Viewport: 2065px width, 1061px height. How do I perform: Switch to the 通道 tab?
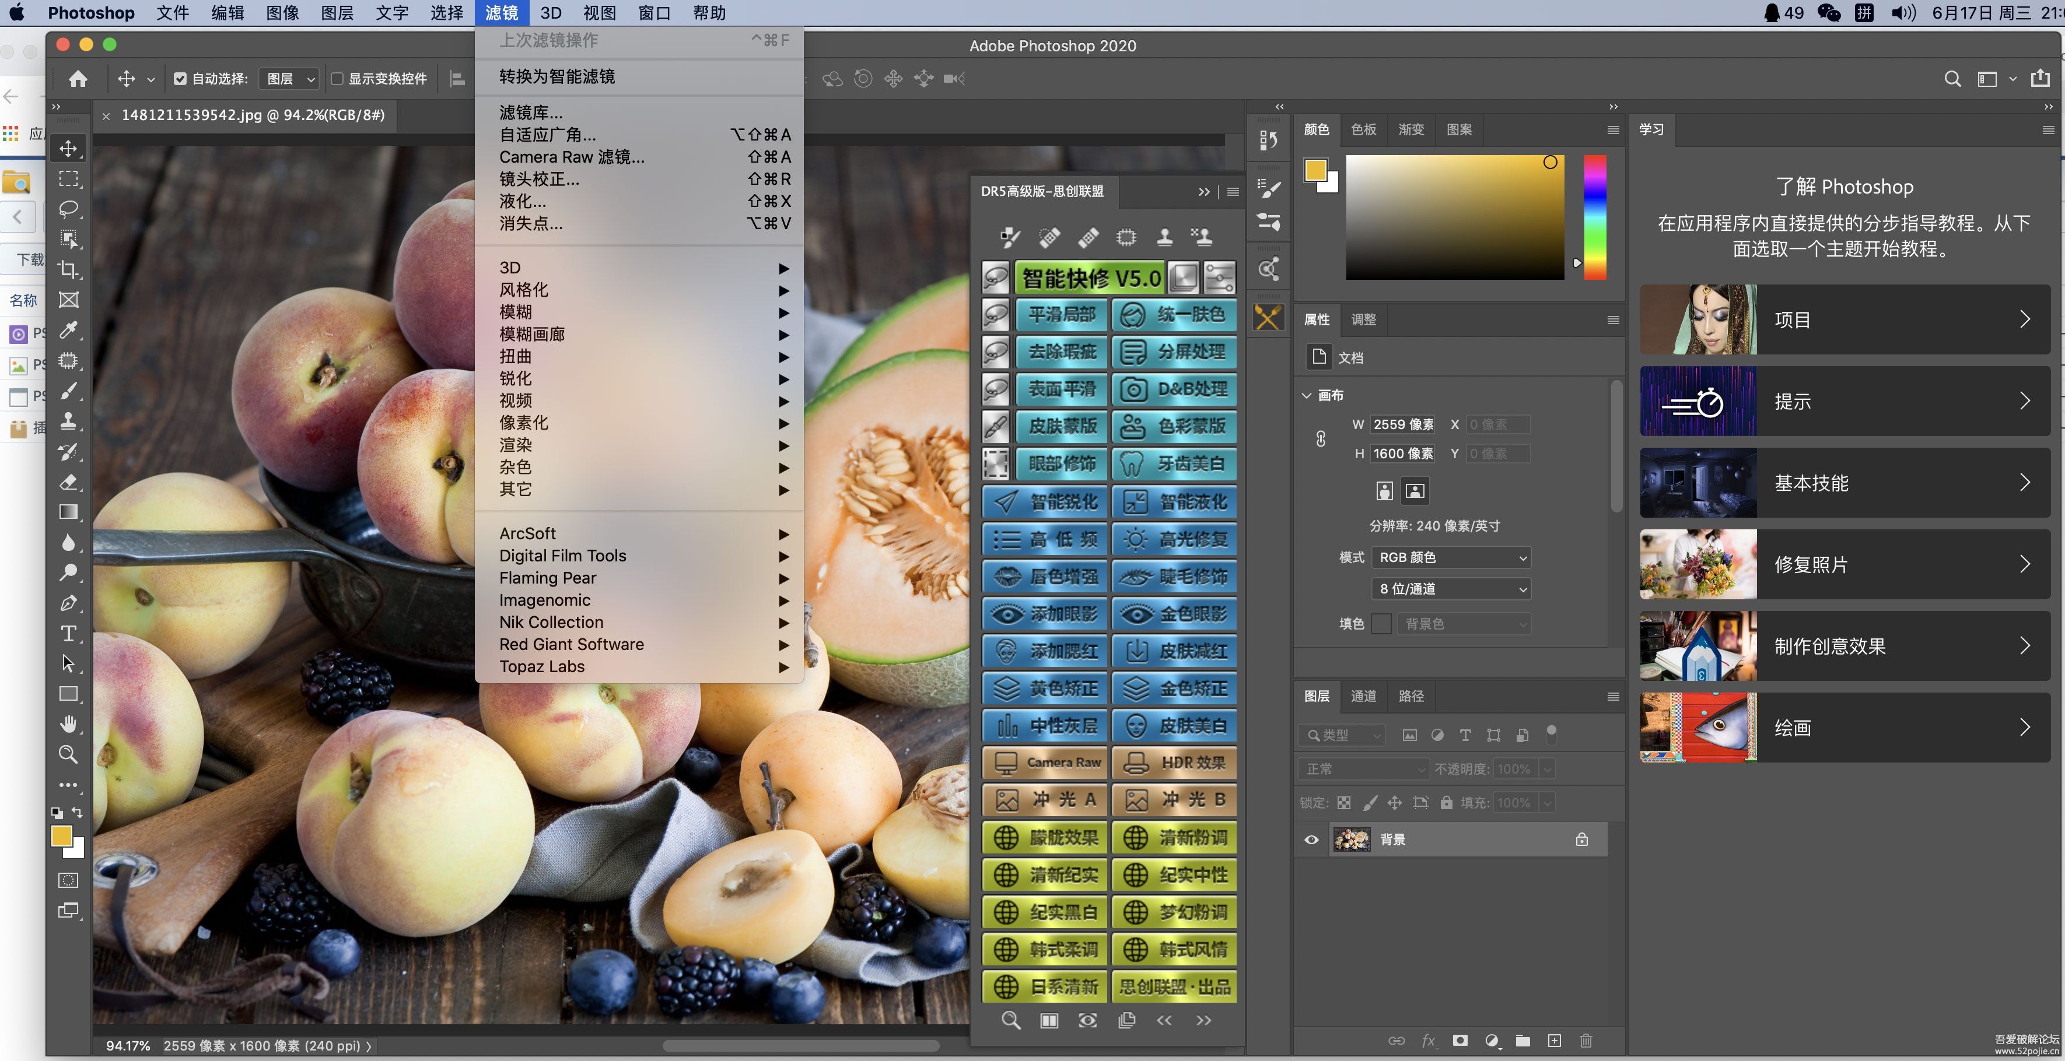click(x=1363, y=695)
